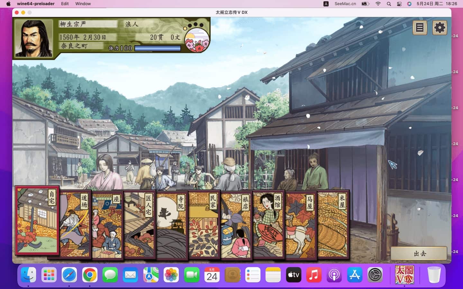Select the 民家 house card

coord(204,225)
